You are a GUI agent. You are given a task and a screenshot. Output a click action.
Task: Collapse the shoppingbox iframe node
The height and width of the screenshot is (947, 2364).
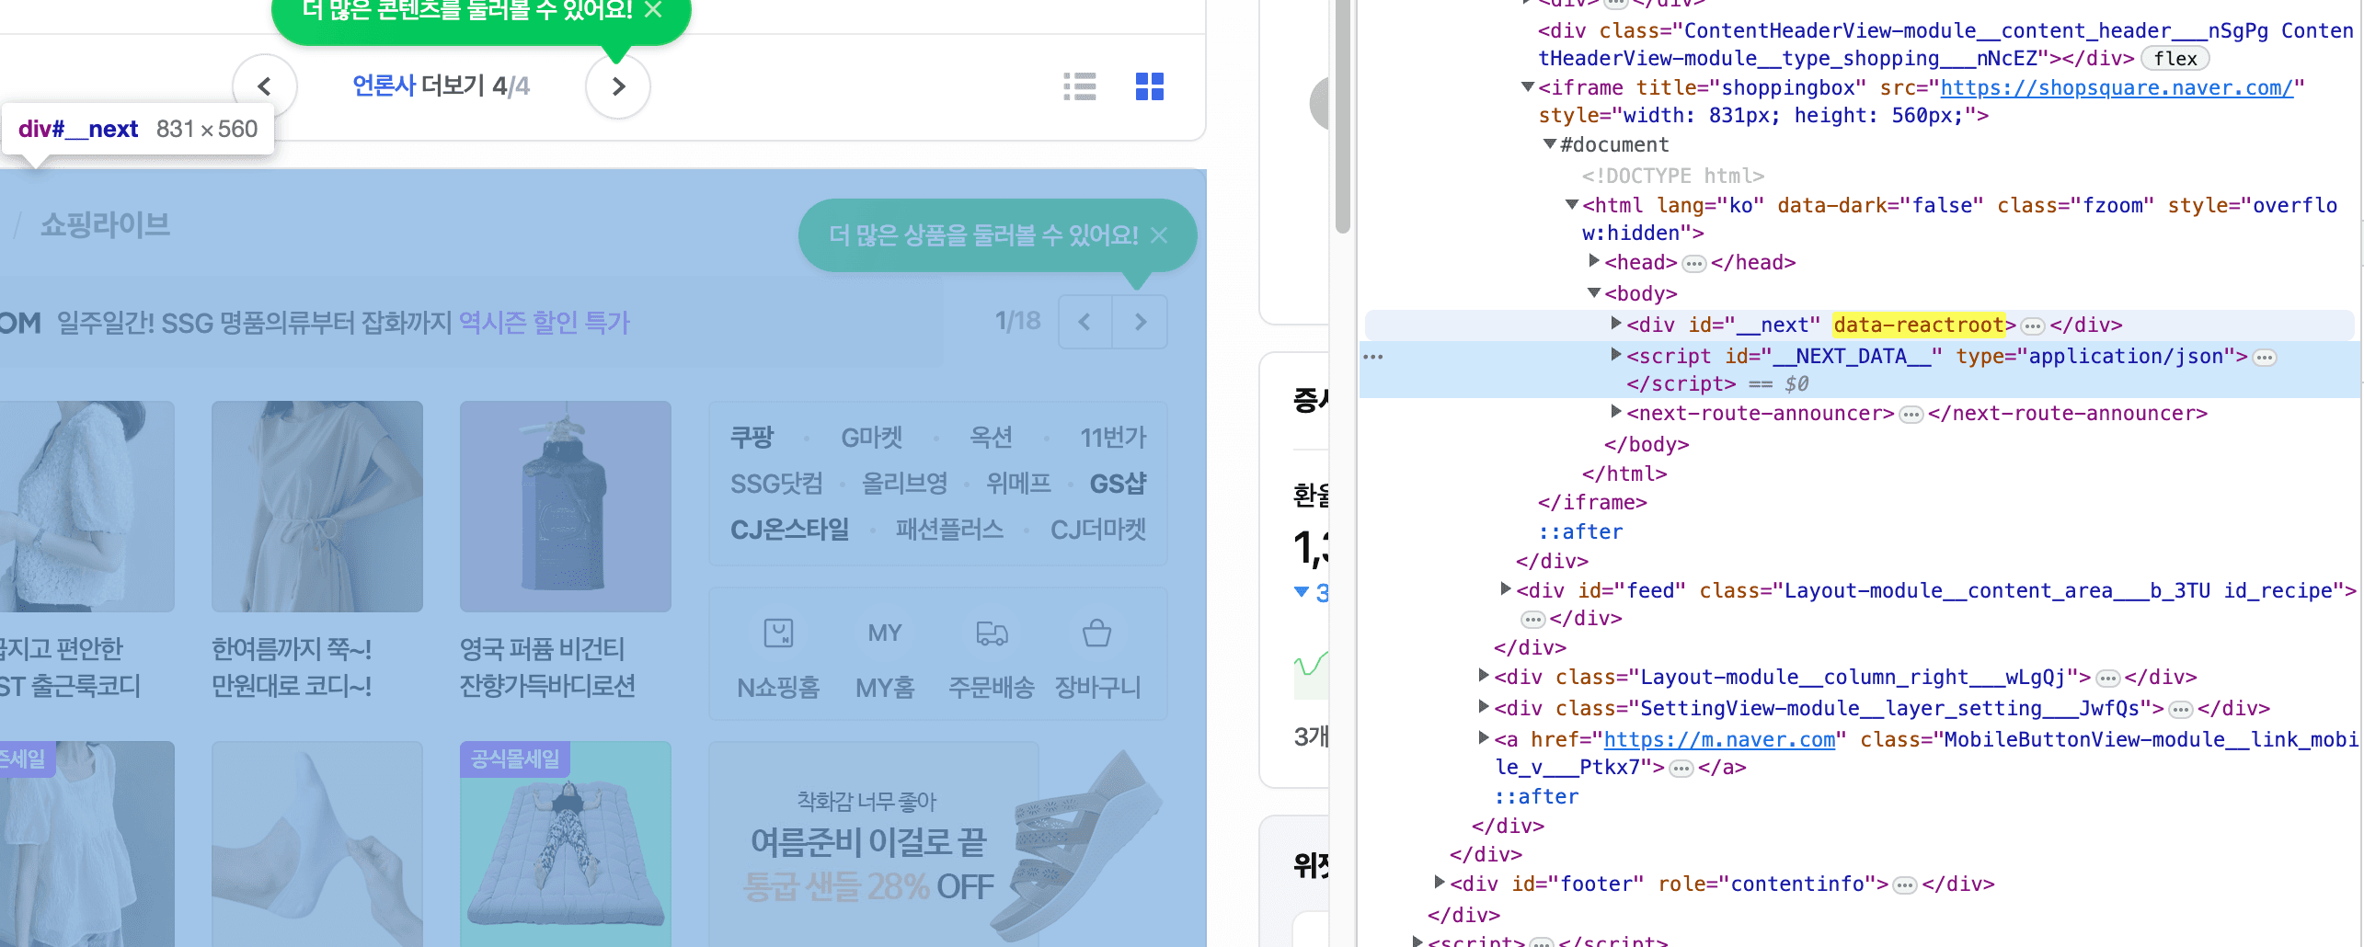point(1528,87)
